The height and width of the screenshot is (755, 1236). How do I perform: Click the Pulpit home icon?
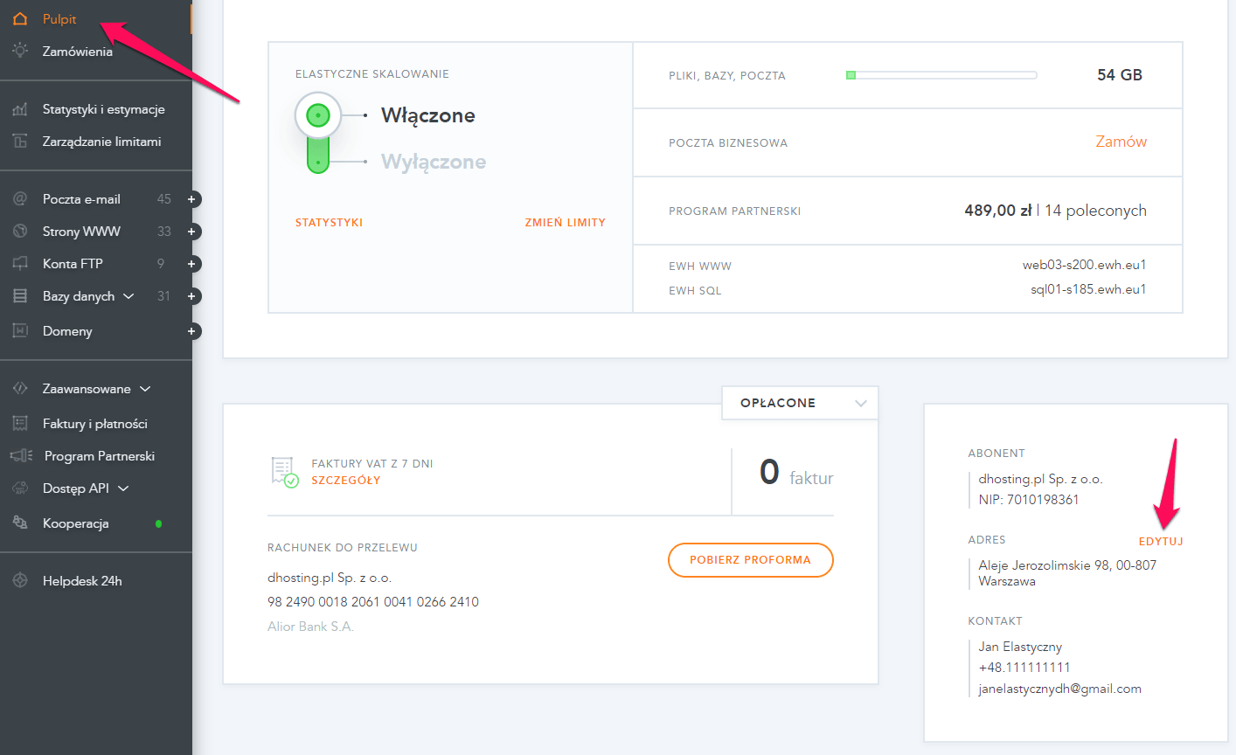[20, 18]
